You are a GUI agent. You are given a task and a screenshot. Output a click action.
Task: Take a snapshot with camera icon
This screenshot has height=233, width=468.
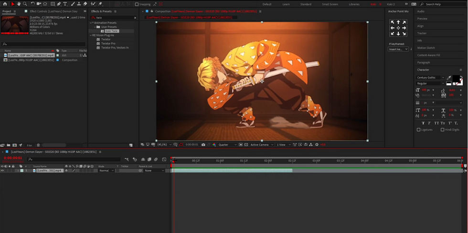203,144
